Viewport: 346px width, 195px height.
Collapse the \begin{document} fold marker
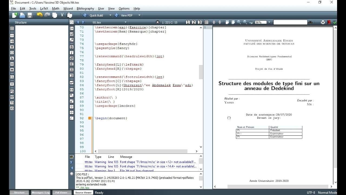click(x=89, y=118)
